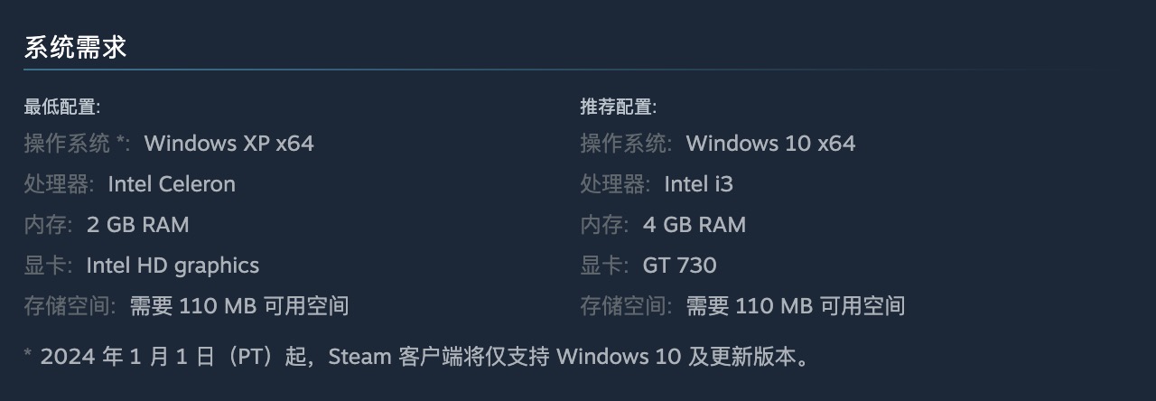Click the 存储空间 label under minimum
1156x401 pixels.
point(70,306)
